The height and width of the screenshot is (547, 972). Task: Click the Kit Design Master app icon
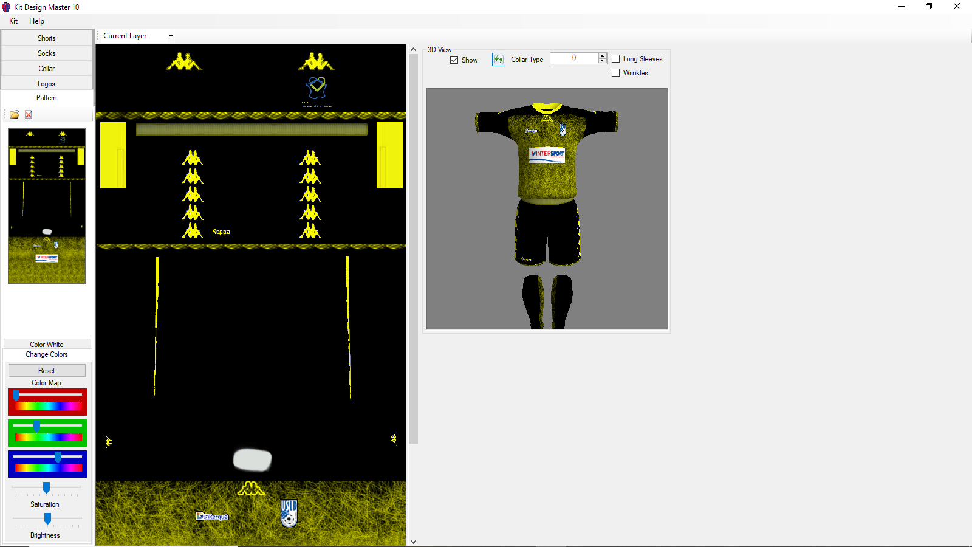pyautogui.click(x=7, y=7)
